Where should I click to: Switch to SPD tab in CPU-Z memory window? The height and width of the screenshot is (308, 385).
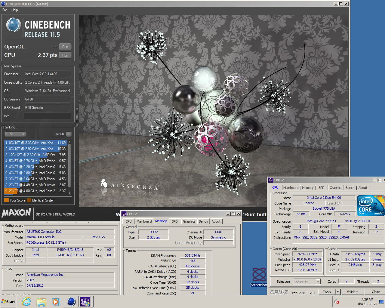175,221
